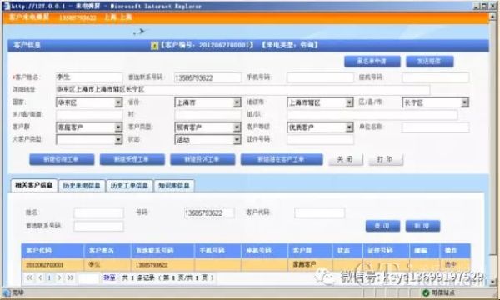
Task: Open the 客户等级 dropdown showing 优质客户
Action: click(x=320, y=127)
